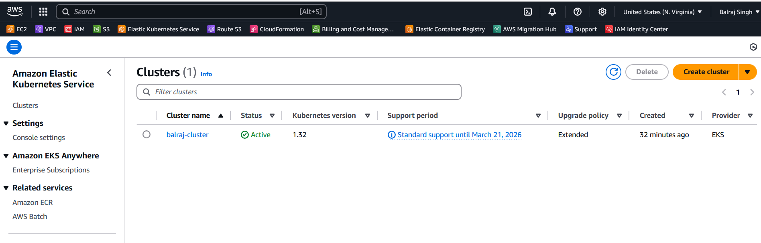Click the EC2 bookmark icon
Screen dimensions: 761x243
[x=10, y=29]
